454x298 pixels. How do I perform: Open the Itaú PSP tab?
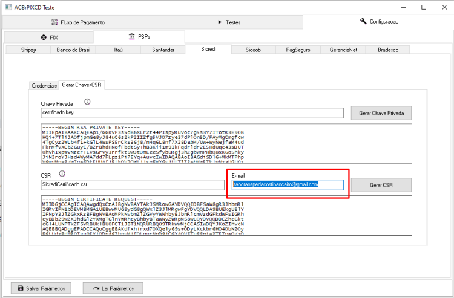point(118,50)
